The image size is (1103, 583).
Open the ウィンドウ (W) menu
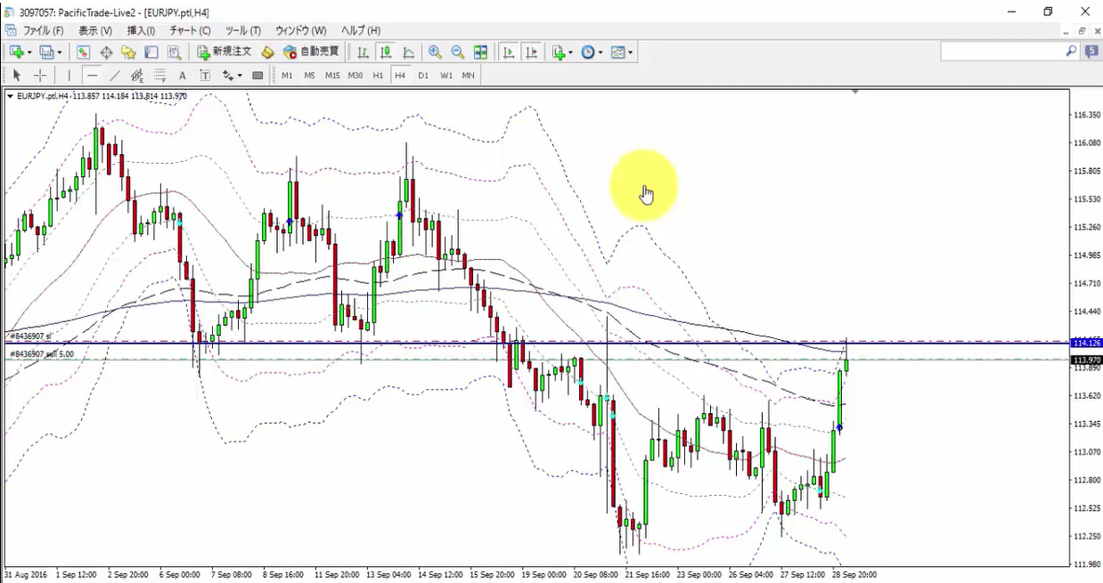pyautogui.click(x=300, y=31)
